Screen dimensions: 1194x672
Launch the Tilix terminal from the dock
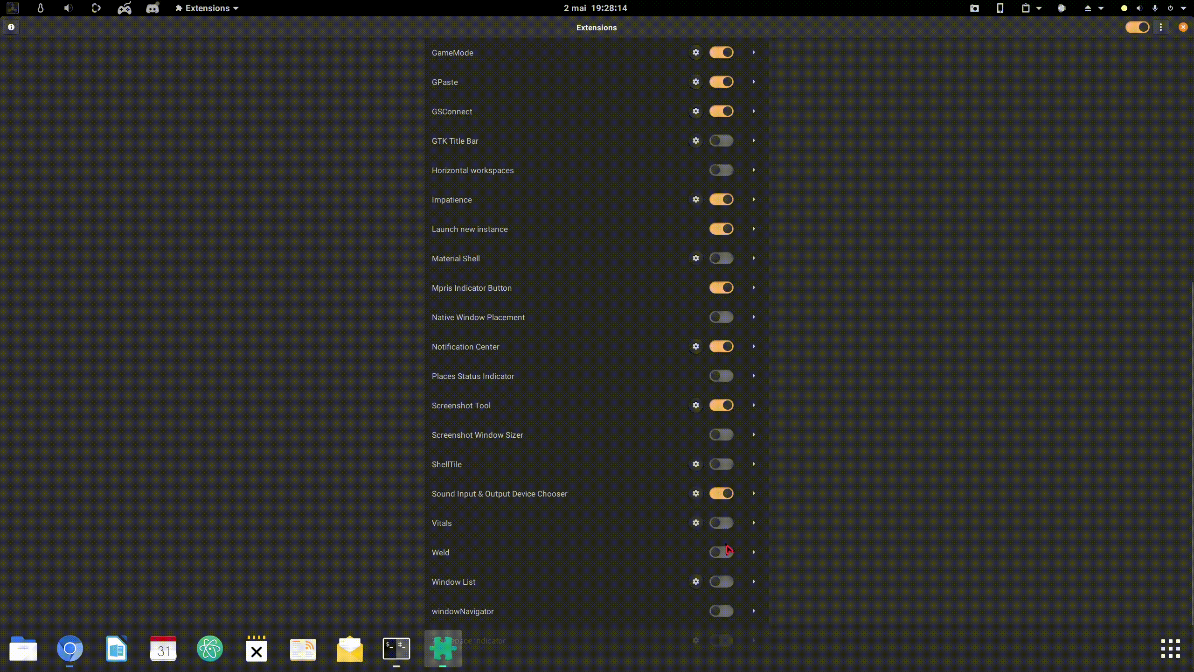396,649
